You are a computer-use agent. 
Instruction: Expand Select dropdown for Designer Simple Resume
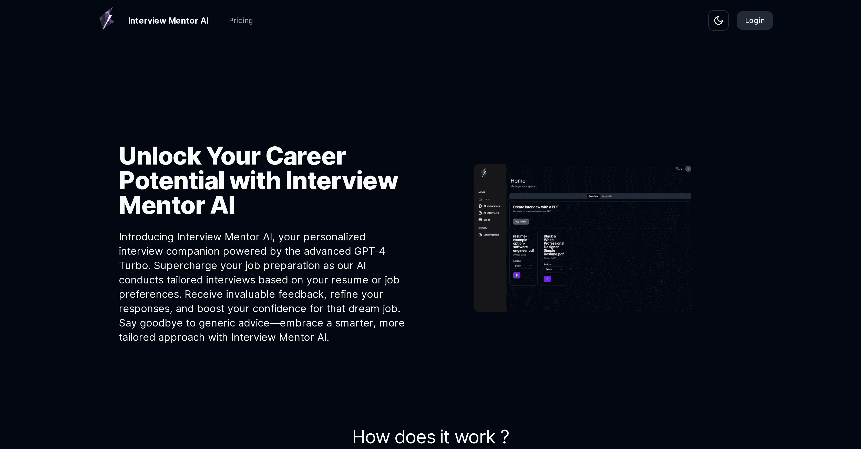point(553,269)
